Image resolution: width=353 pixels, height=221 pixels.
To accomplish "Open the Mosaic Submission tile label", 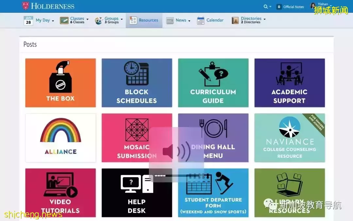I will [x=137, y=151].
